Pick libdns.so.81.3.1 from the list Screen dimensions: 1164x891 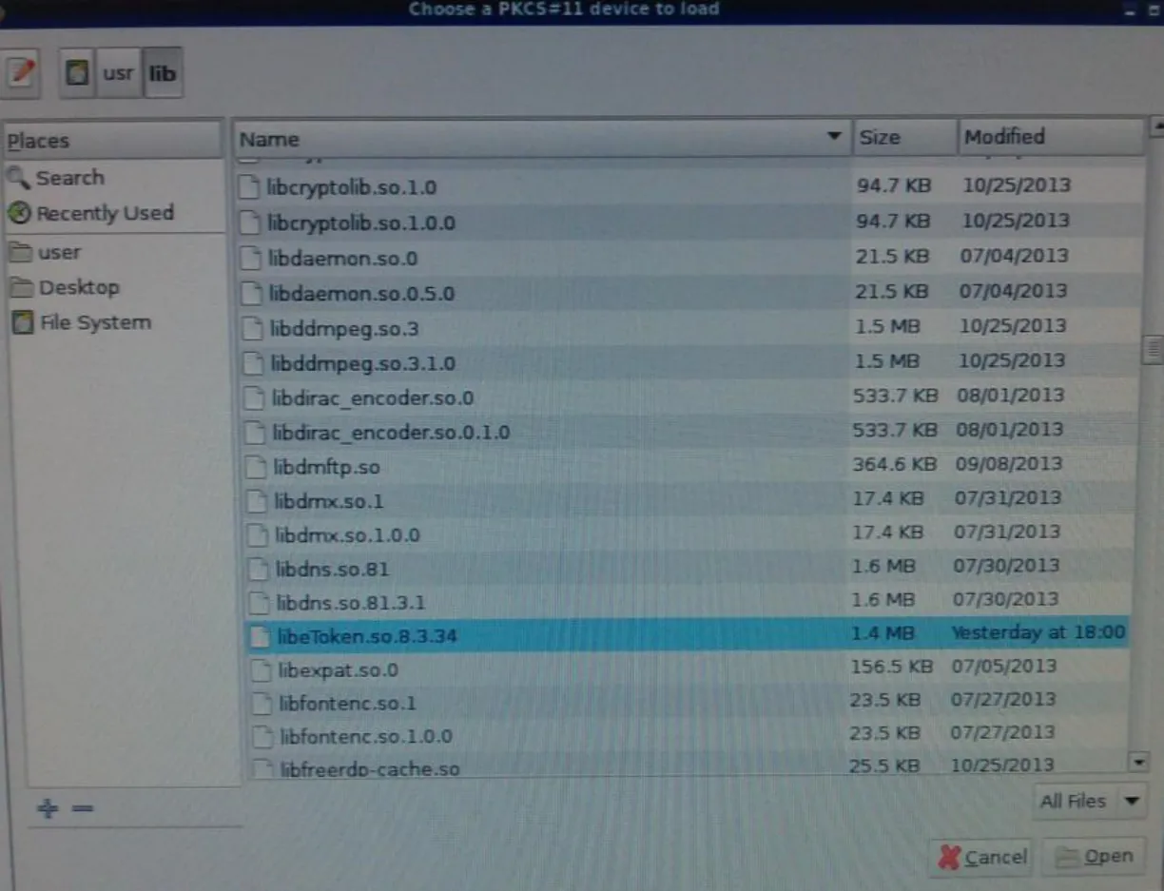tap(688, 602)
